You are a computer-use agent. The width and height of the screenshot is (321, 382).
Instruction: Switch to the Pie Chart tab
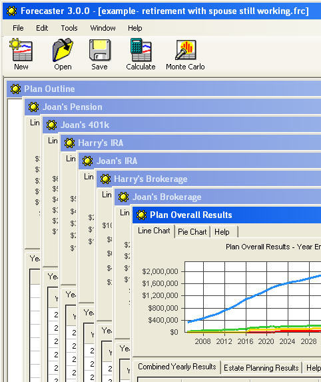coord(192,232)
